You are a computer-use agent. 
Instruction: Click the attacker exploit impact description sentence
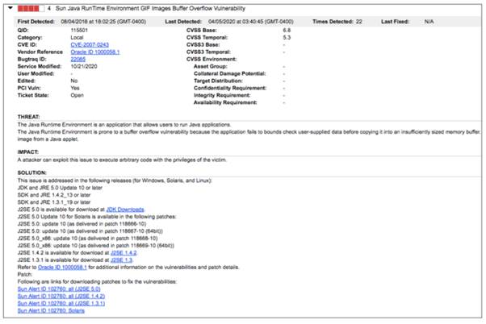coord(122,160)
